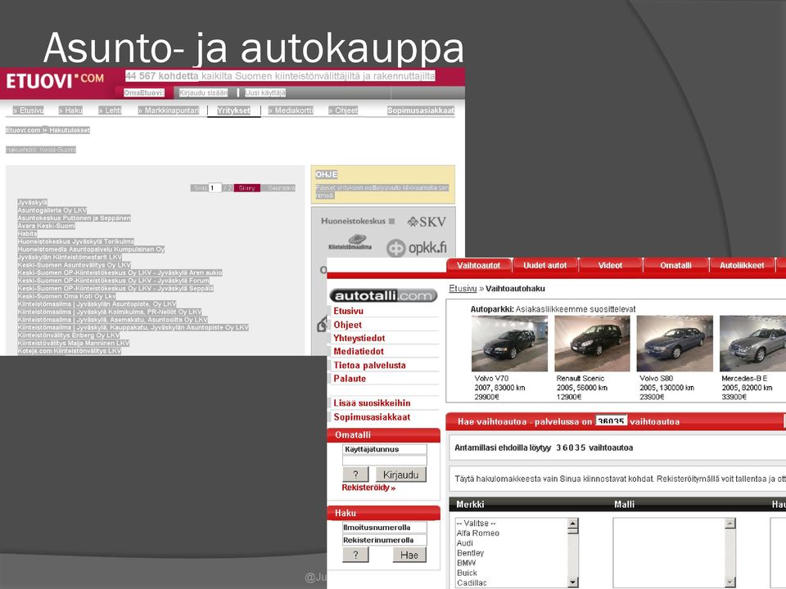
Task: Click the Etuovi.com breadcrumb link
Action: click(23, 130)
